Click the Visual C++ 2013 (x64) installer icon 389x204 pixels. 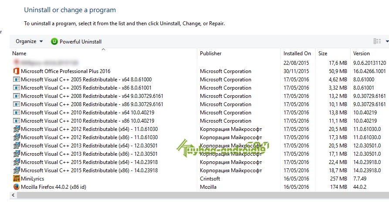pyautogui.click(x=16, y=146)
